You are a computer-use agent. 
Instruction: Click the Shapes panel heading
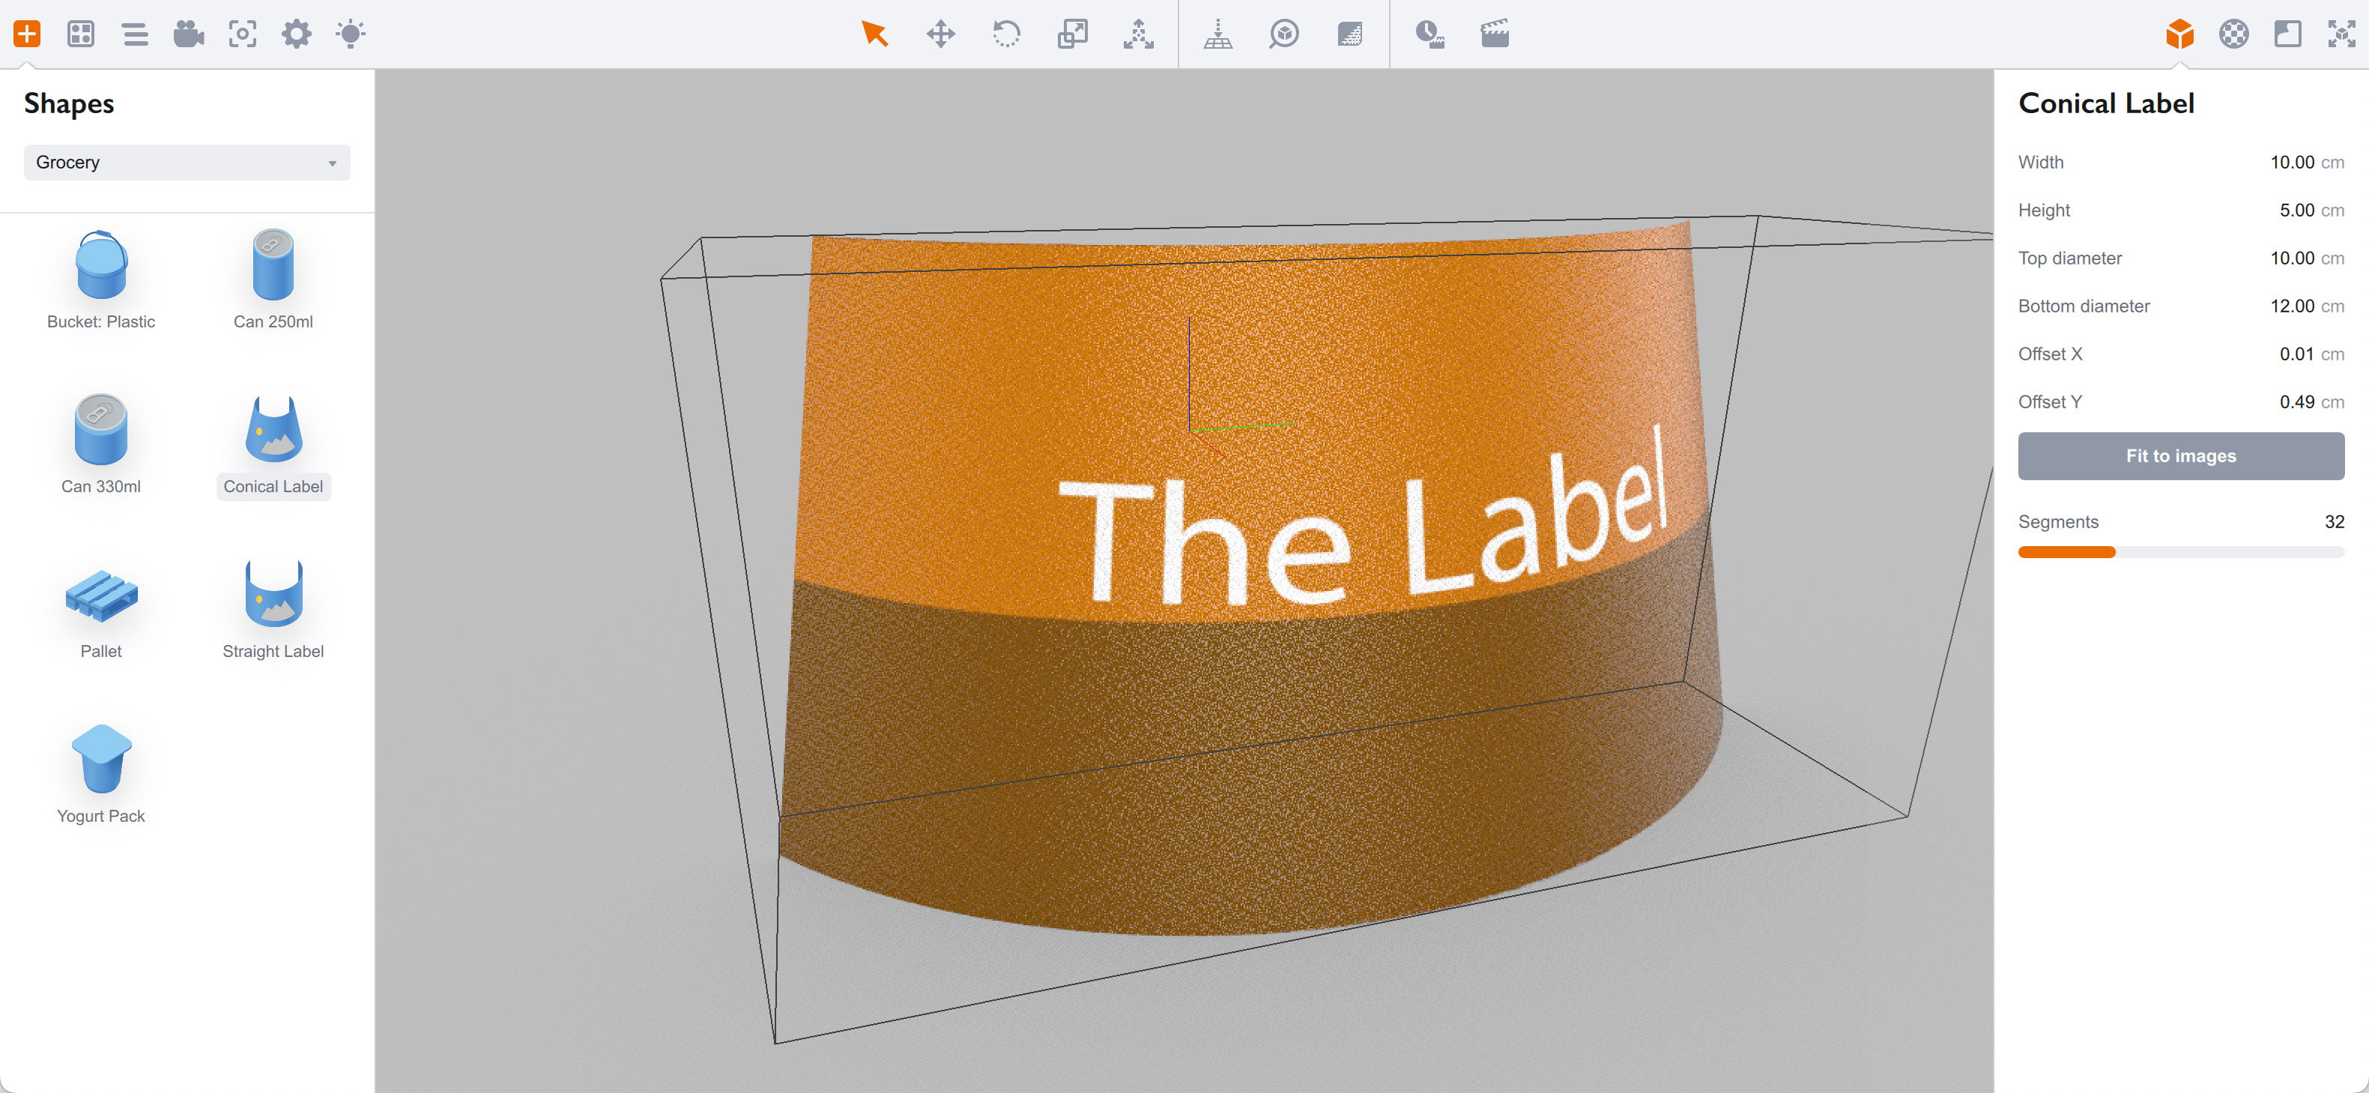pyautogui.click(x=69, y=104)
